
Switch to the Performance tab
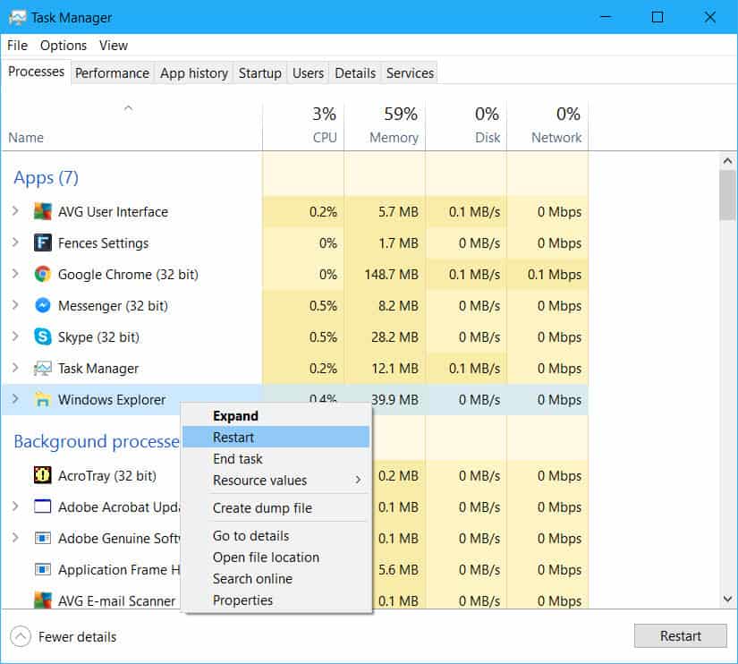112,72
